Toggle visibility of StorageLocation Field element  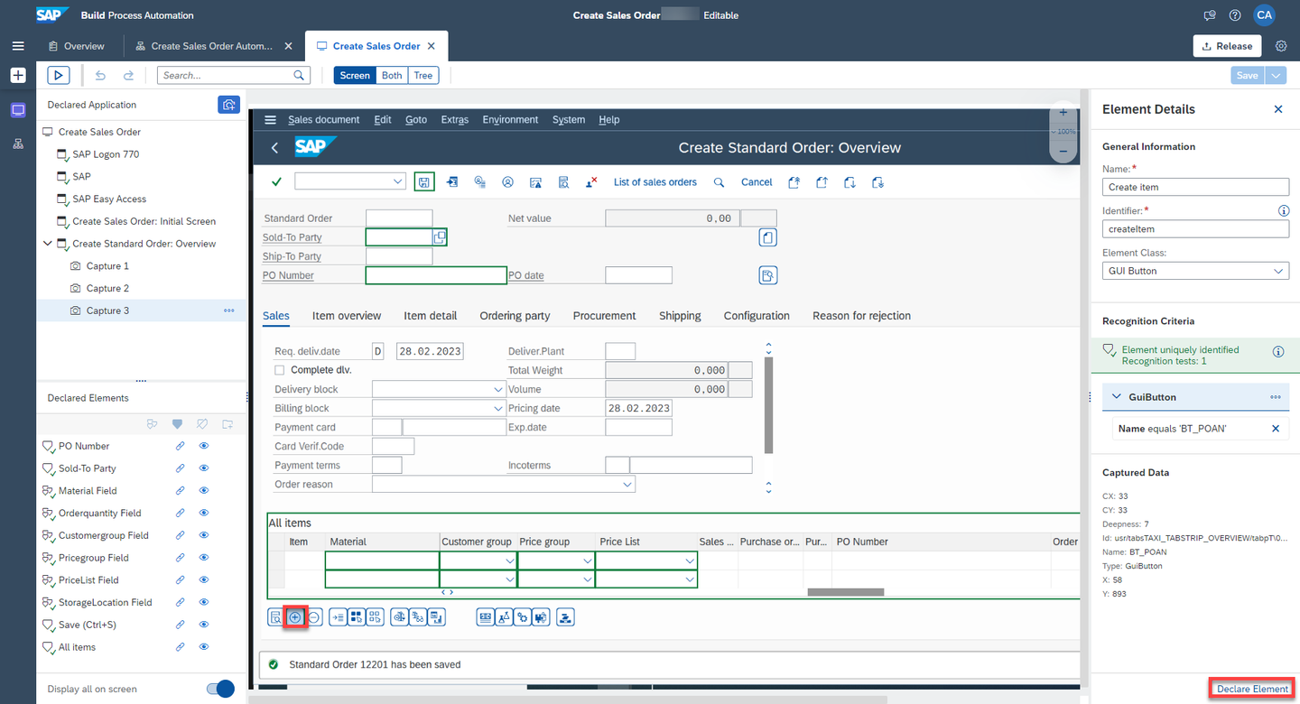coord(204,602)
